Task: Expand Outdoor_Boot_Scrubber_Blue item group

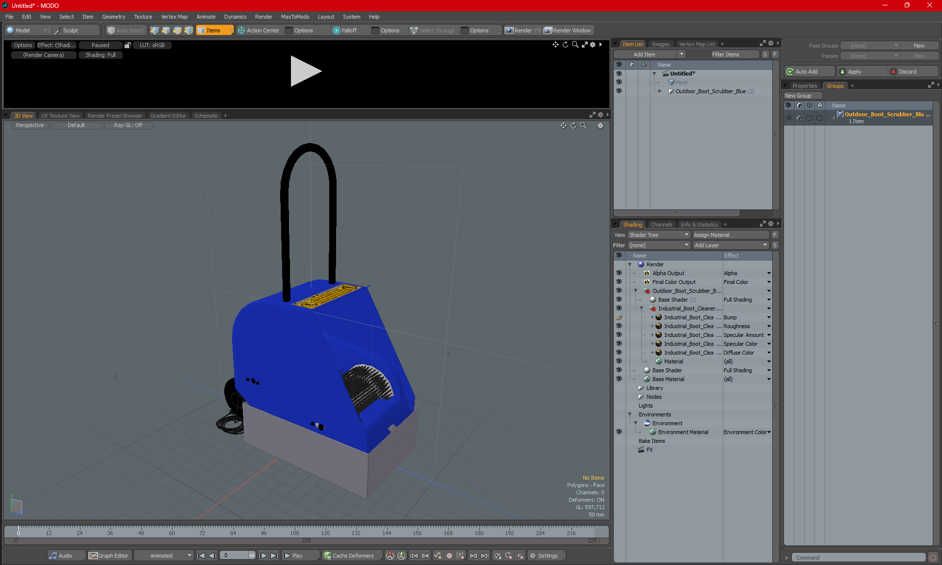Action: tap(660, 91)
